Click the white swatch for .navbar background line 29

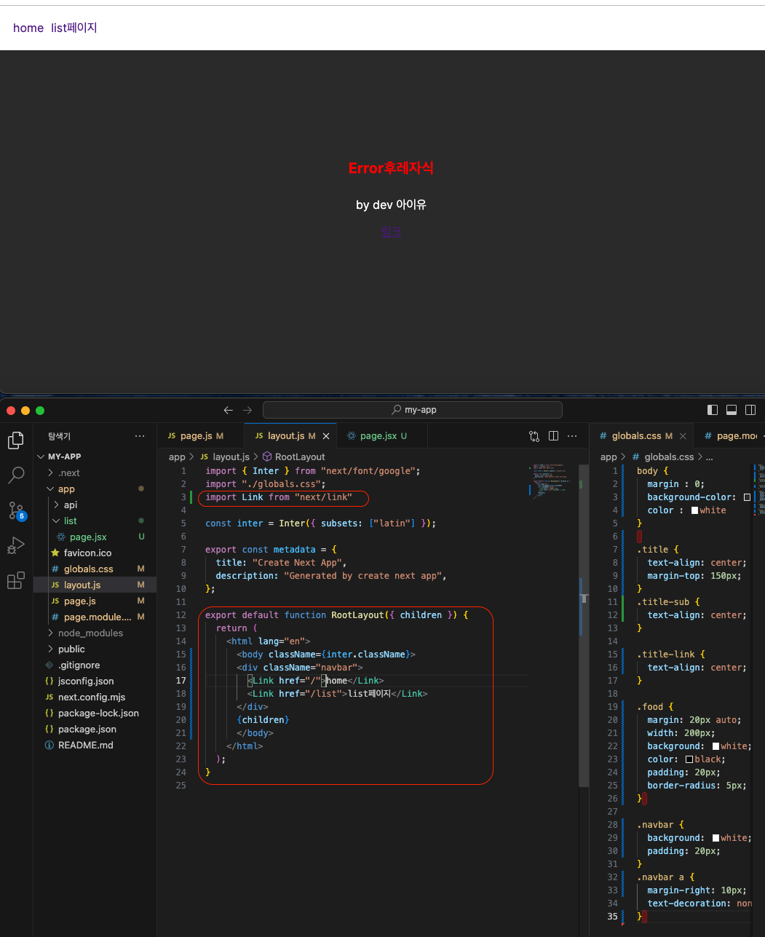[x=716, y=838]
